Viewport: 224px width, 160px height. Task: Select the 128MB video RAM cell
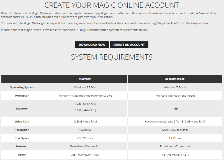pyautogui.click(x=85, y=121)
